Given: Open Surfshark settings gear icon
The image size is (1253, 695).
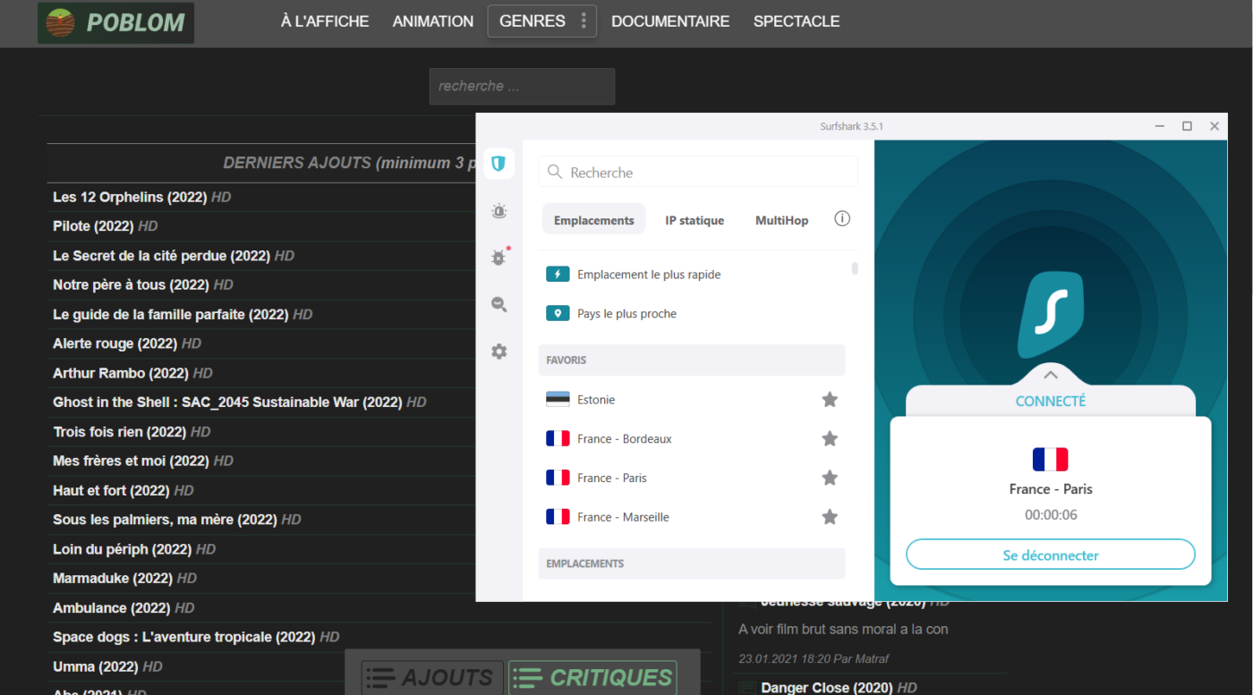Looking at the screenshot, I should point(499,352).
